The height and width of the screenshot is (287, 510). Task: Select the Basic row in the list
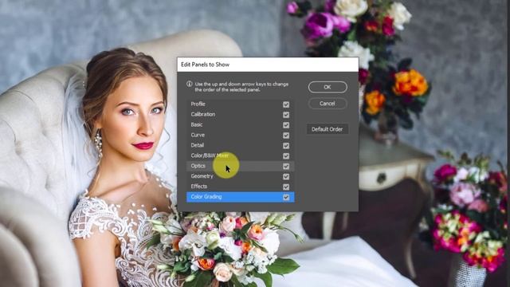pyautogui.click(x=241, y=124)
